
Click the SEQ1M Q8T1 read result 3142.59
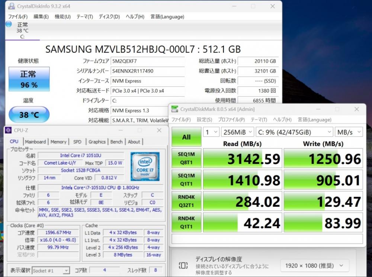click(243, 158)
